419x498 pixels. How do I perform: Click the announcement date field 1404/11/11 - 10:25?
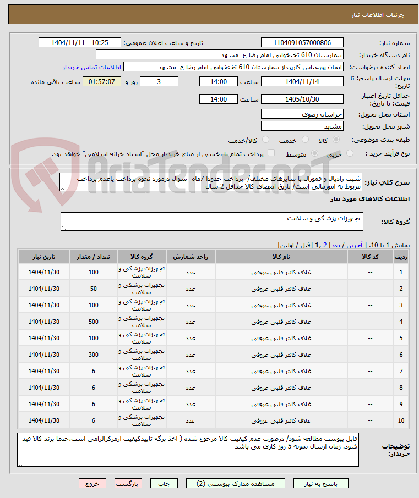[79, 42]
